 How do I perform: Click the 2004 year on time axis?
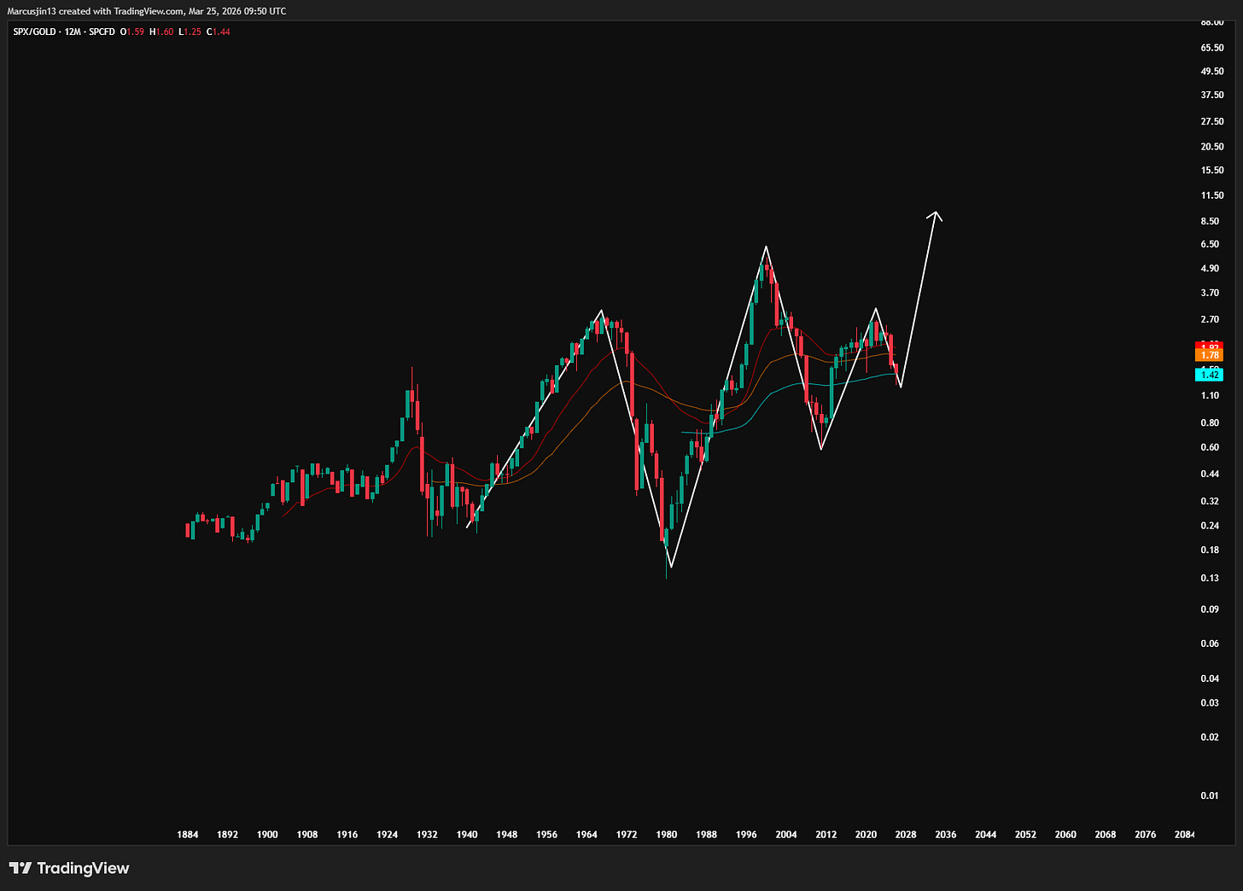tap(786, 835)
